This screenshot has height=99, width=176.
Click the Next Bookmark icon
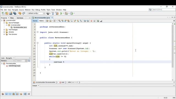point(78,21)
